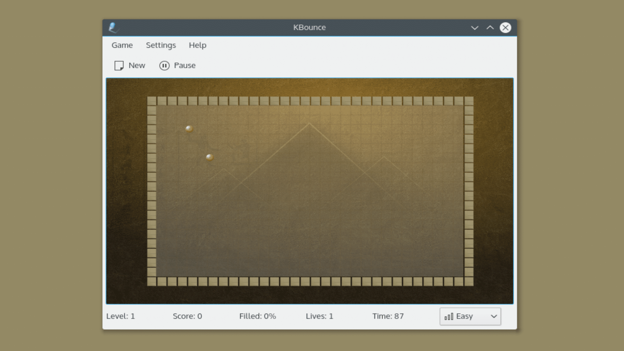Open the Help menu
Viewport: 624px width, 351px height.
pos(197,45)
